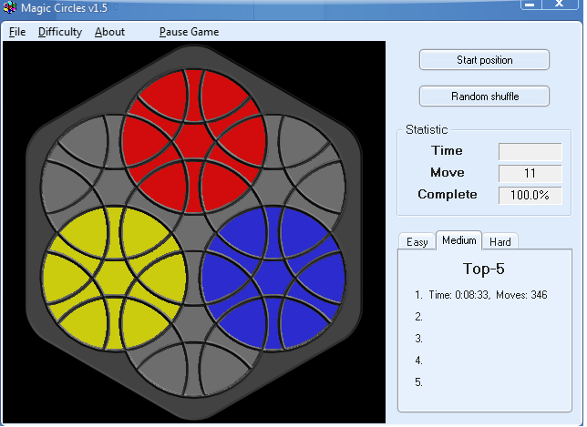Click Pause Game in menu bar
Viewport: 587px width, 427px height.
[189, 32]
